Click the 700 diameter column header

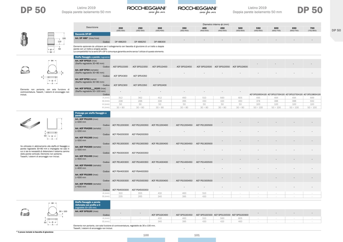point(312,29)
